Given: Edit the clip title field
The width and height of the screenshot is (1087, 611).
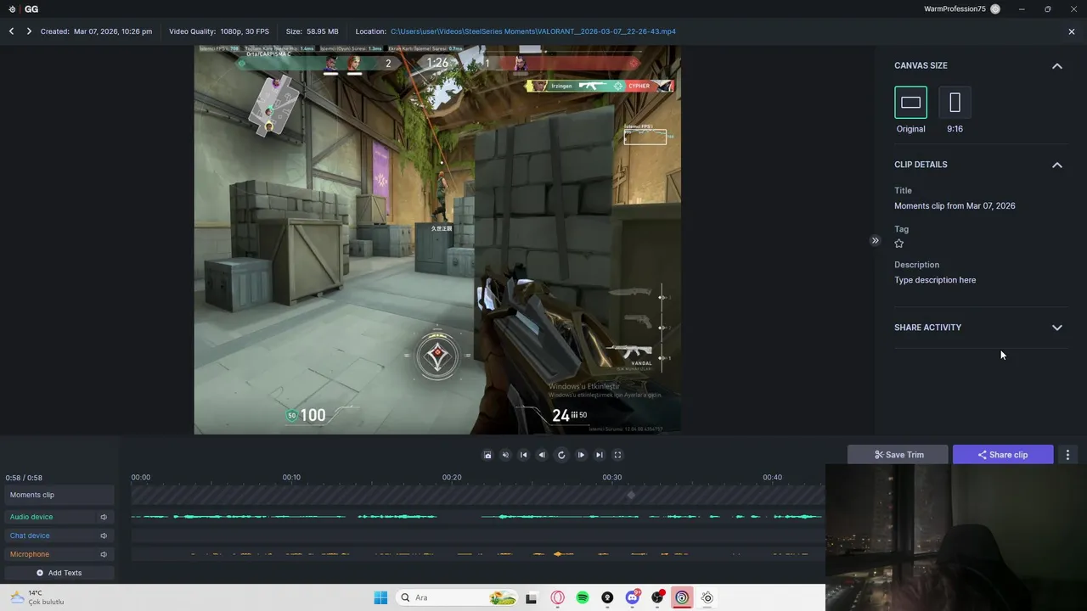Looking at the screenshot, I should click(955, 206).
